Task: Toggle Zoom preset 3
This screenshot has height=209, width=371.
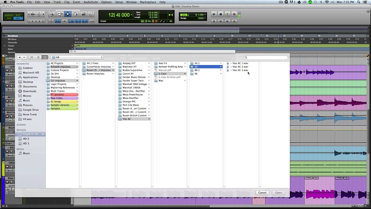Action: tap(36, 21)
